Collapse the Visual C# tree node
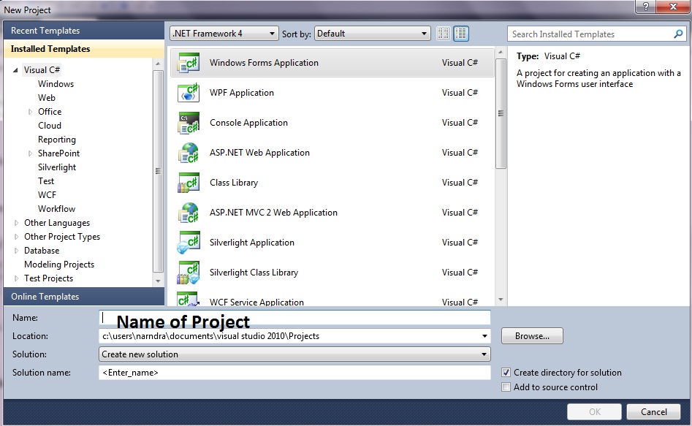The height and width of the screenshot is (426, 692). 16,69
